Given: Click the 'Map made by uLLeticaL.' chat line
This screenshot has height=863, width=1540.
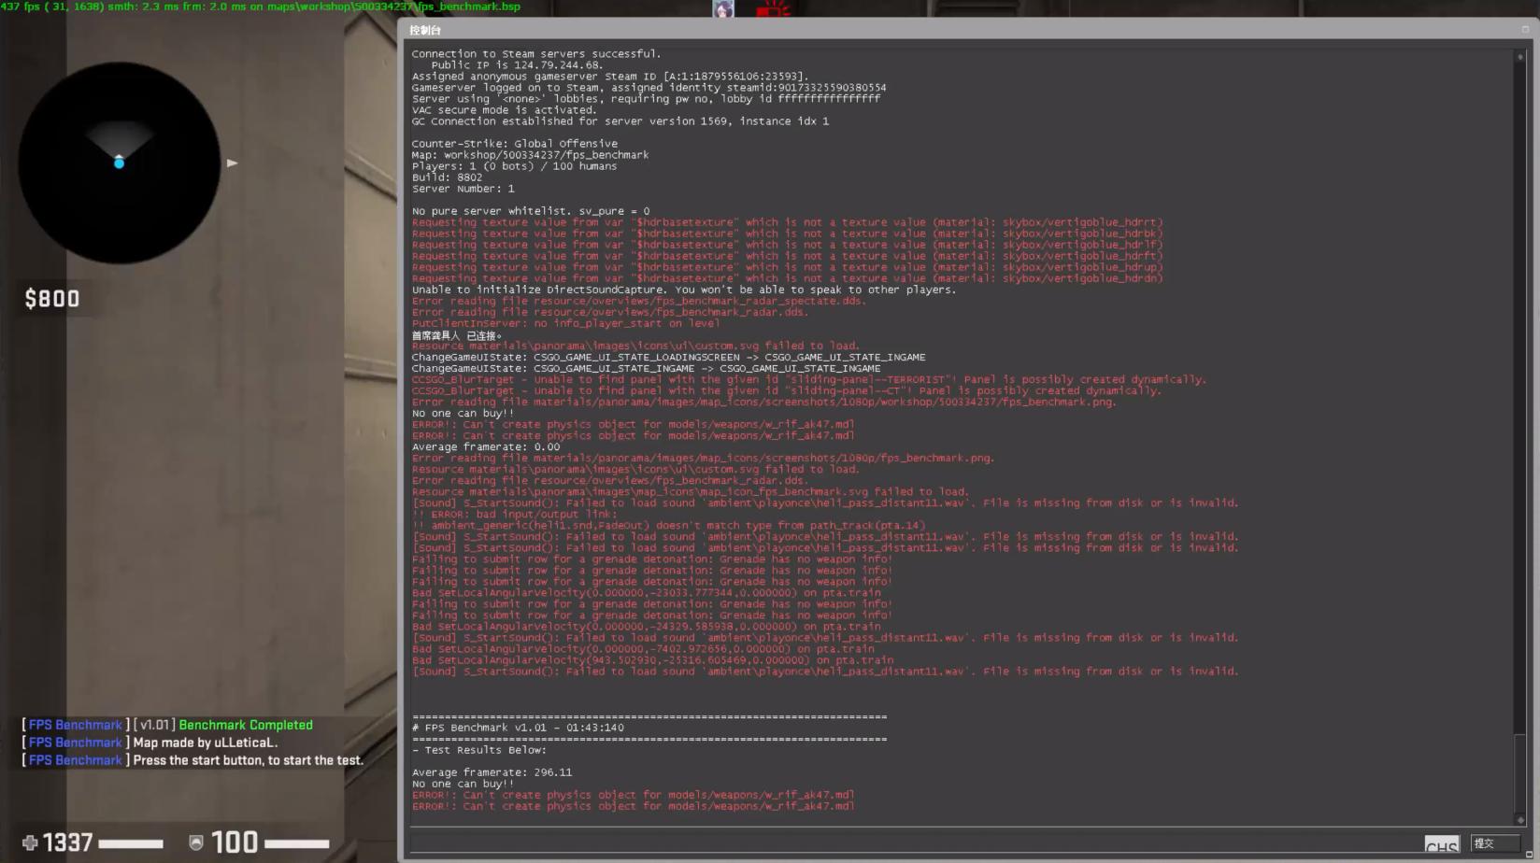Looking at the screenshot, I should [206, 743].
